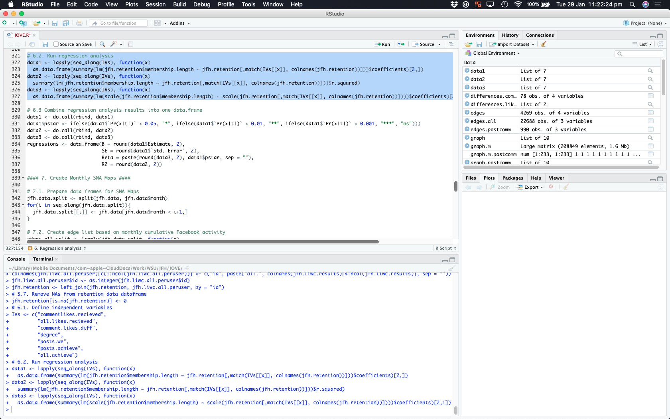This screenshot has width=670, height=419.
Task: Click the code tools magic wand icon
Action: (x=114, y=44)
